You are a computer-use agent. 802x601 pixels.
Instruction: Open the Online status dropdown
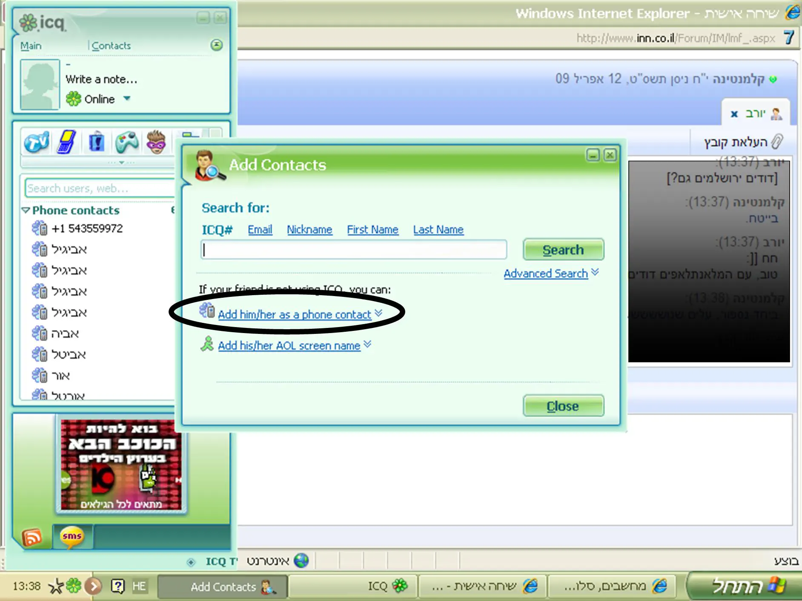126,99
